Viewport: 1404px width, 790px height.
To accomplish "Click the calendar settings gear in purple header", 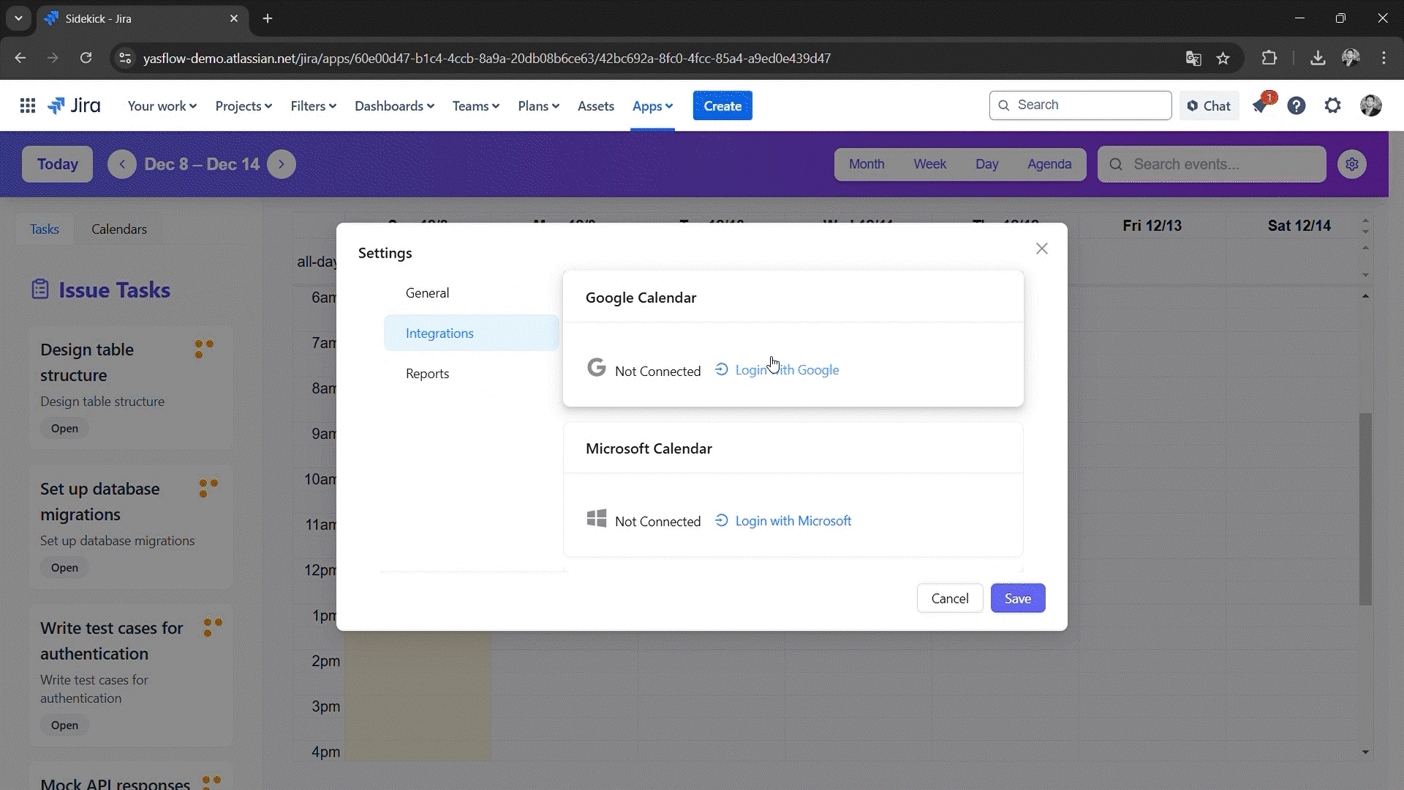I will click(1352, 165).
